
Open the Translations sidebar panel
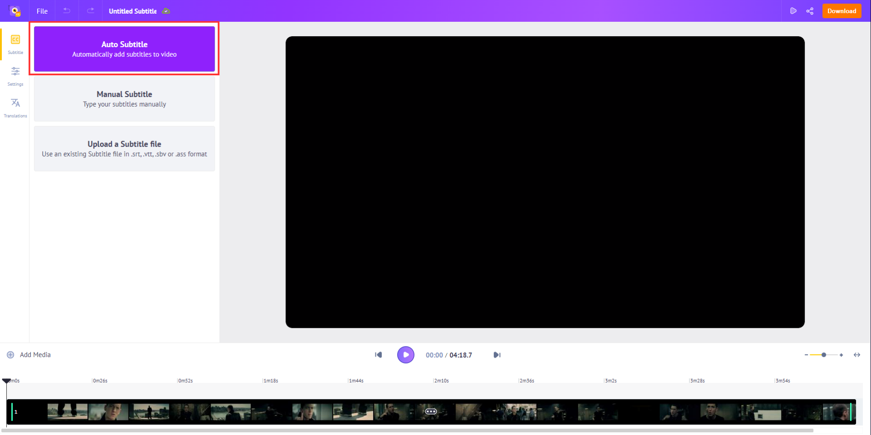[15, 108]
